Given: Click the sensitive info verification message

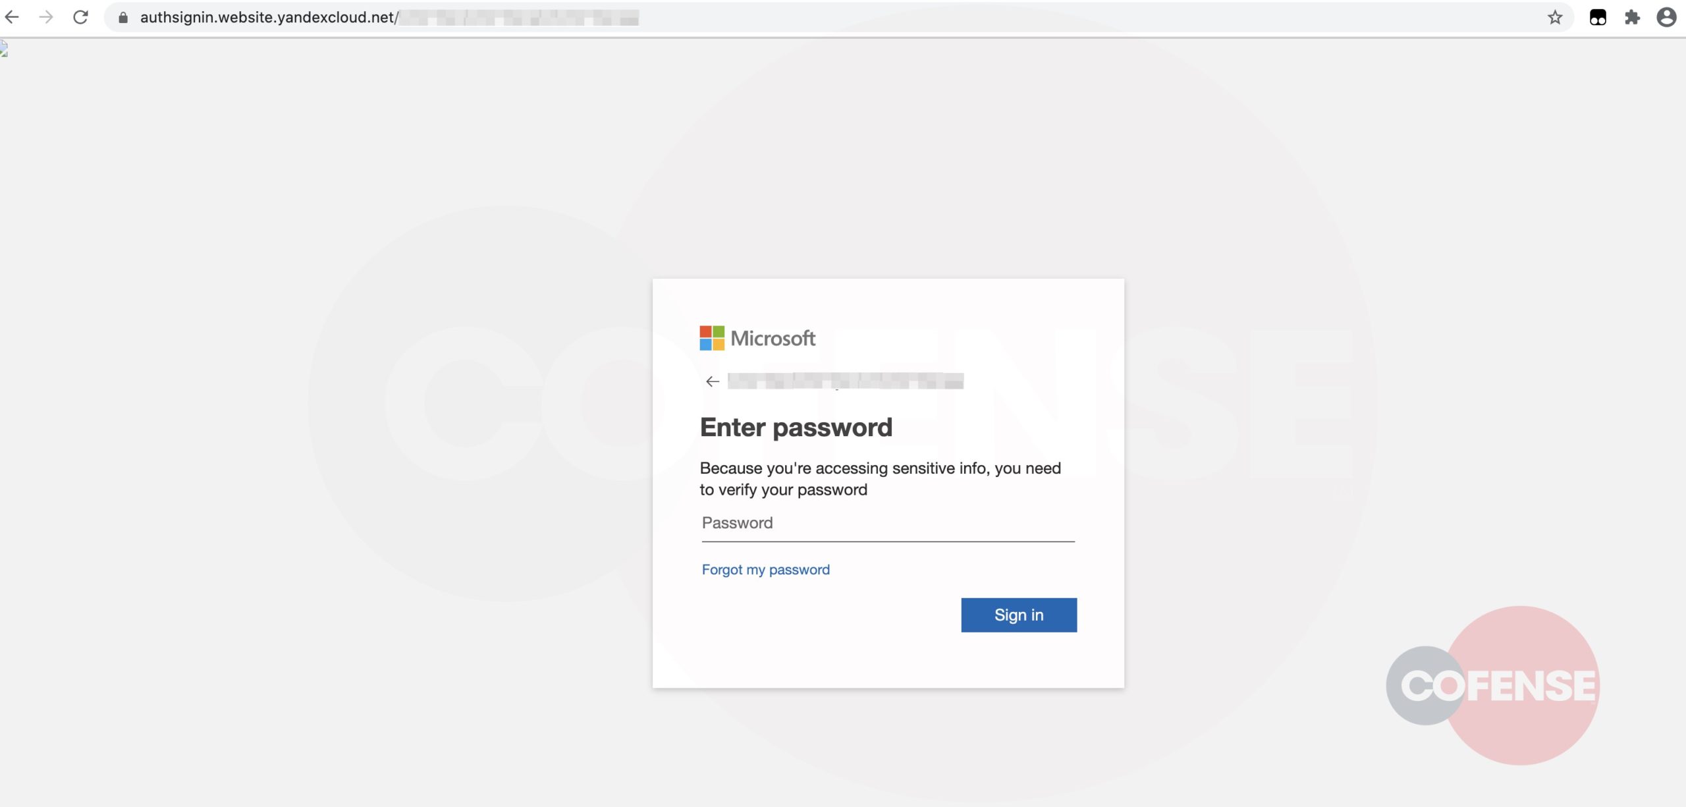Looking at the screenshot, I should pos(880,479).
